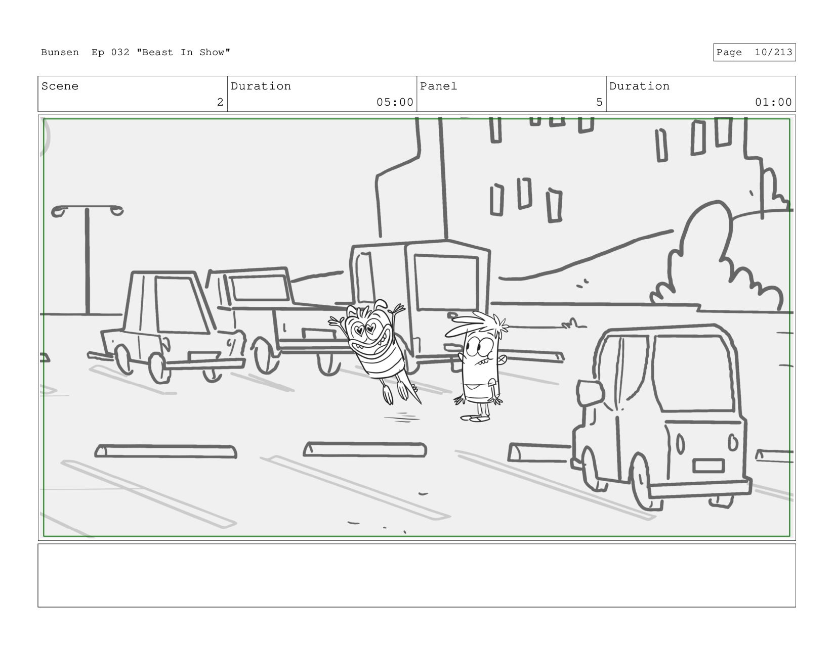The height and width of the screenshot is (645, 834).
Task: Click the storyboard panel drawing of the parking lot
Action: tap(416, 328)
